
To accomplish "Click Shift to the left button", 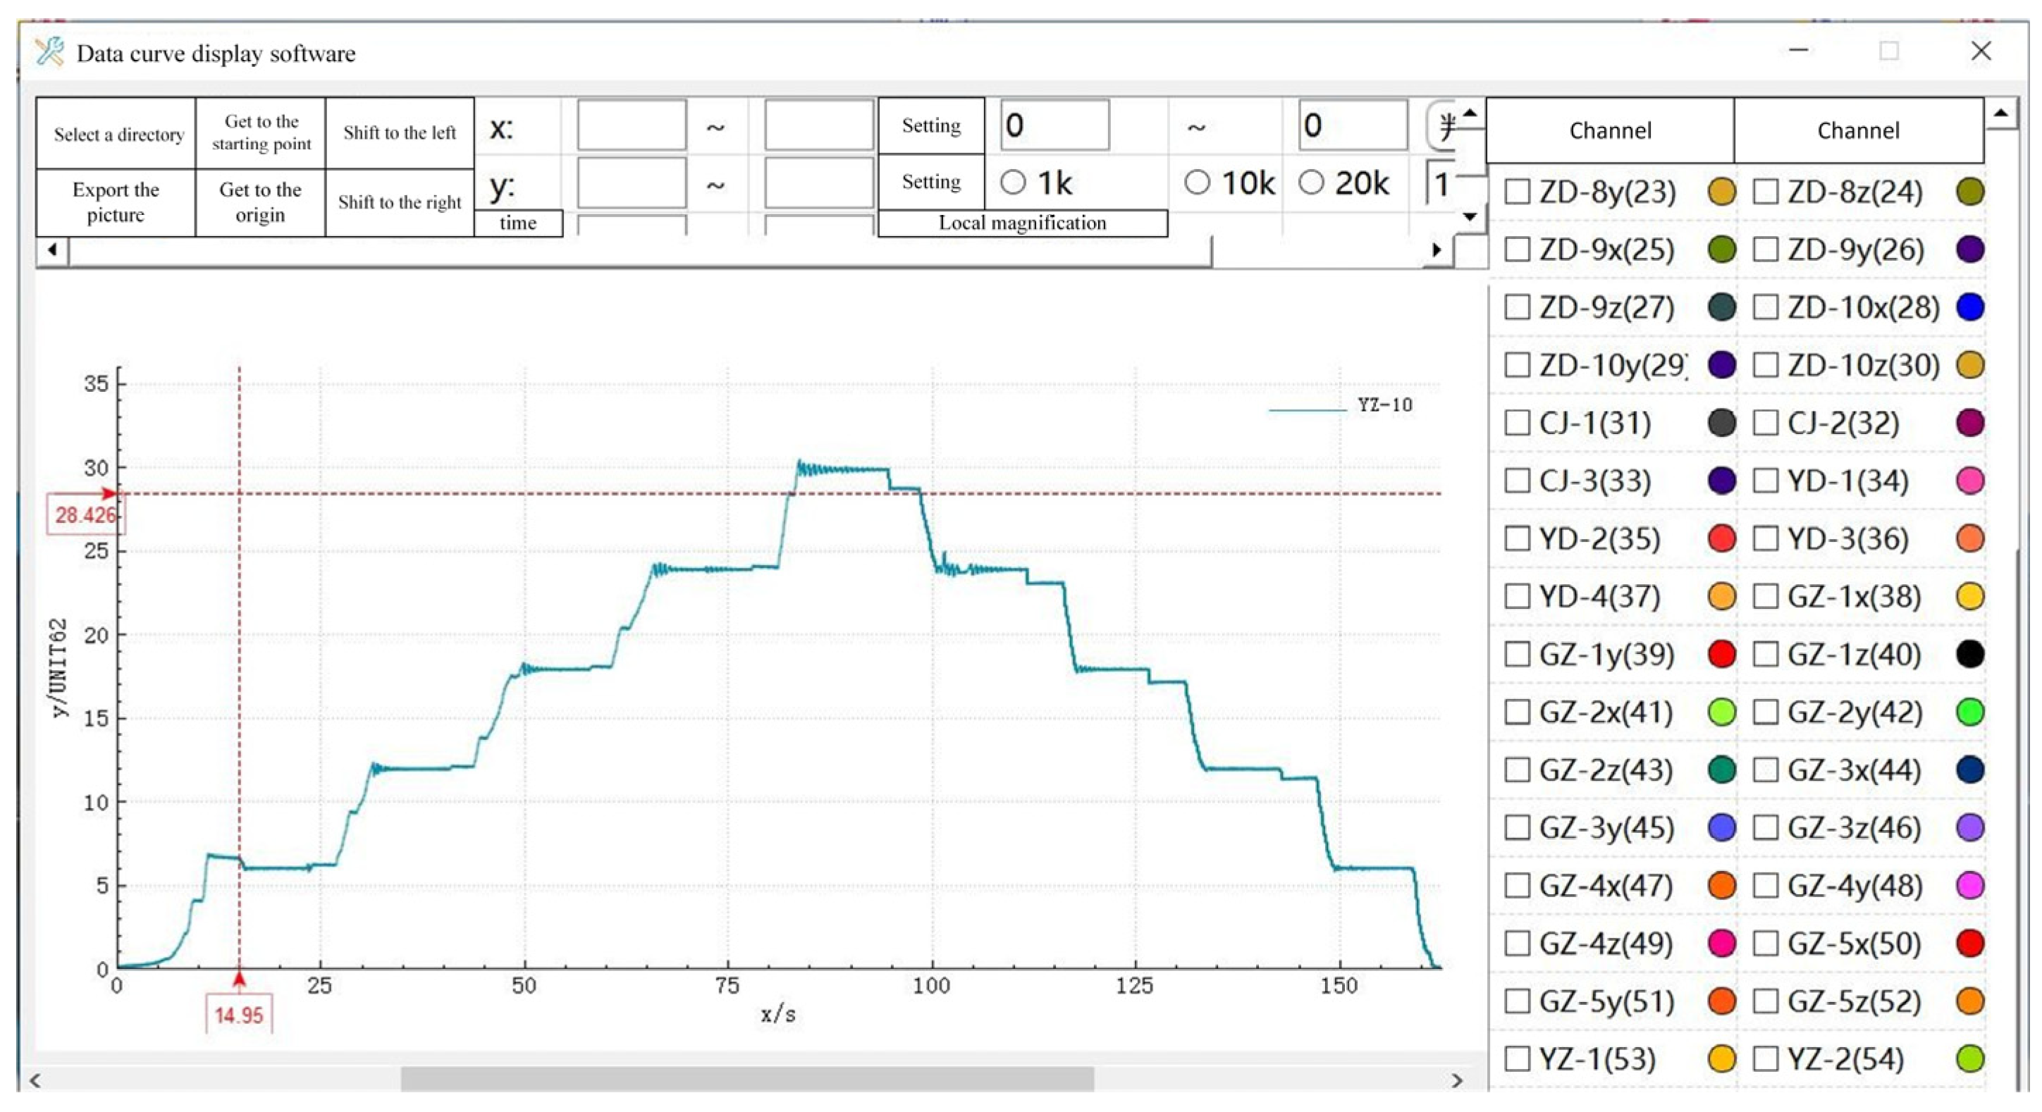I will click(x=400, y=133).
